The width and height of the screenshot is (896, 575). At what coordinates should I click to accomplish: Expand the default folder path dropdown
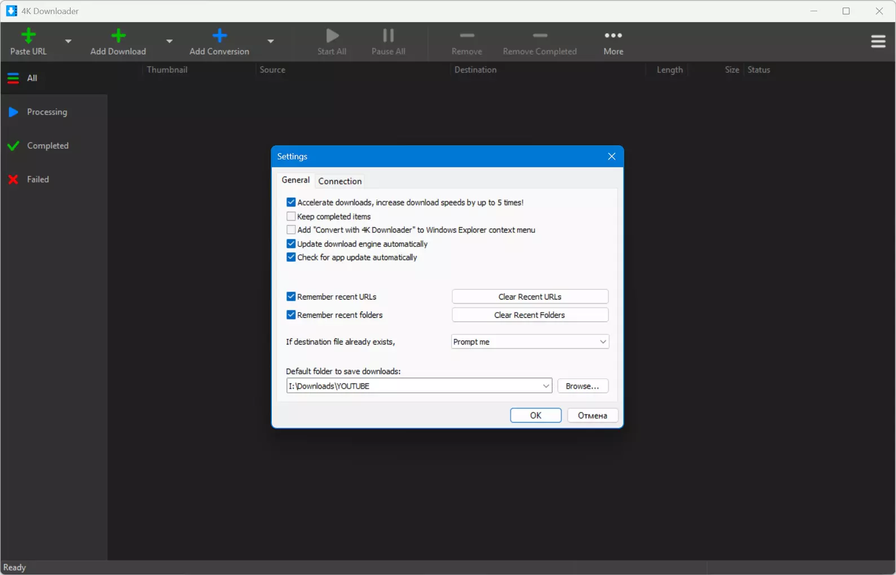(x=546, y=386)
